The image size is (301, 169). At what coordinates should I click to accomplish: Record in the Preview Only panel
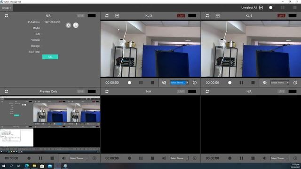click(x=29, y=158)
